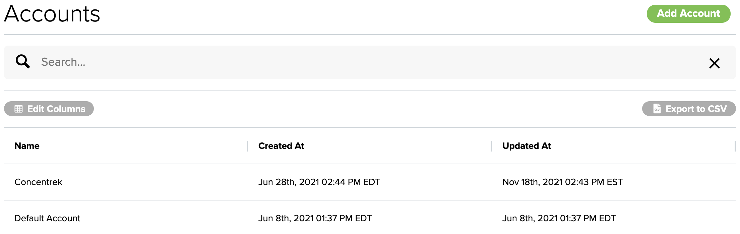Click the divider between Created At and Updated At
This screenshot has height=234, width=740.
click(491, 146)
